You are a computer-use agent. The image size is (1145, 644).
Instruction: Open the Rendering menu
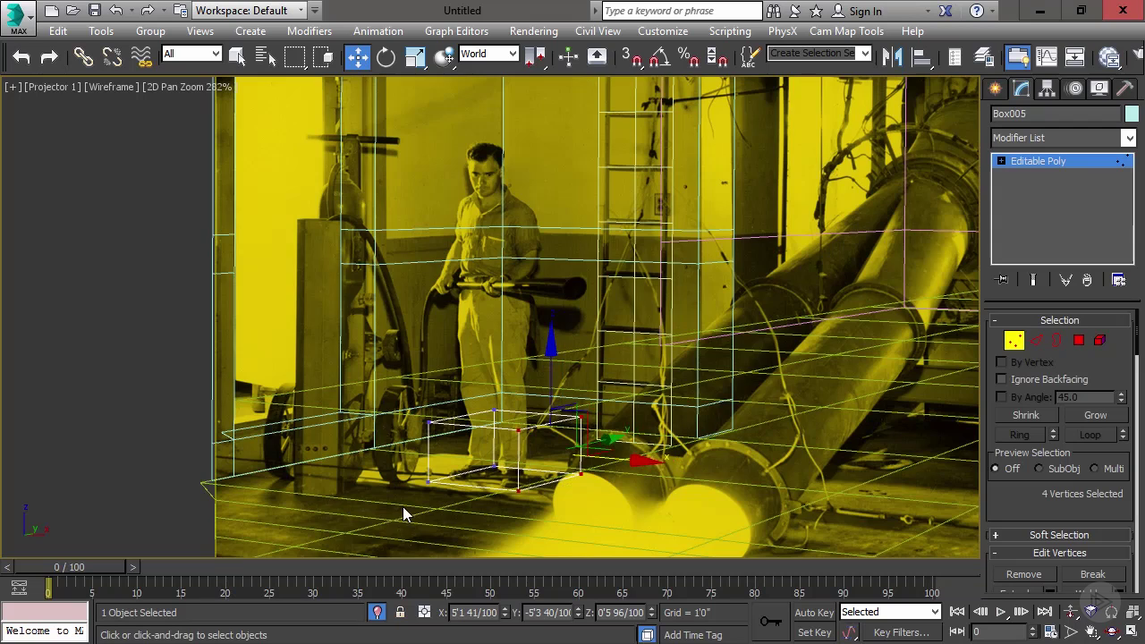coord(533,30)
